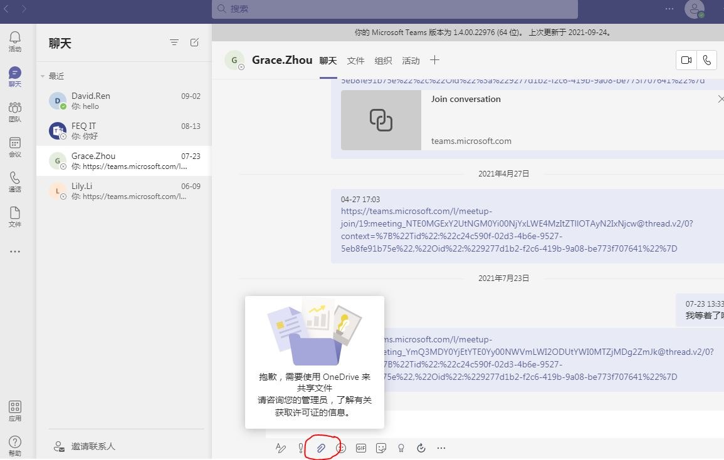Start a new chat with compose icon

click(194, 43)
